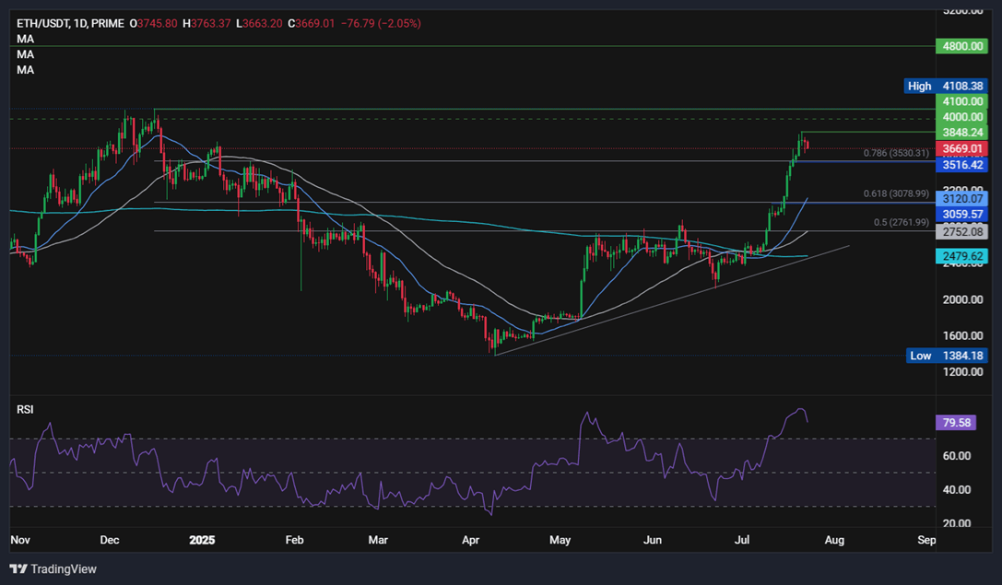The height and width of the screenshot is (585, 1002).
Task: Click the gray 2752.08 level label
Action: pyautogui.click(x=962, y=232)
